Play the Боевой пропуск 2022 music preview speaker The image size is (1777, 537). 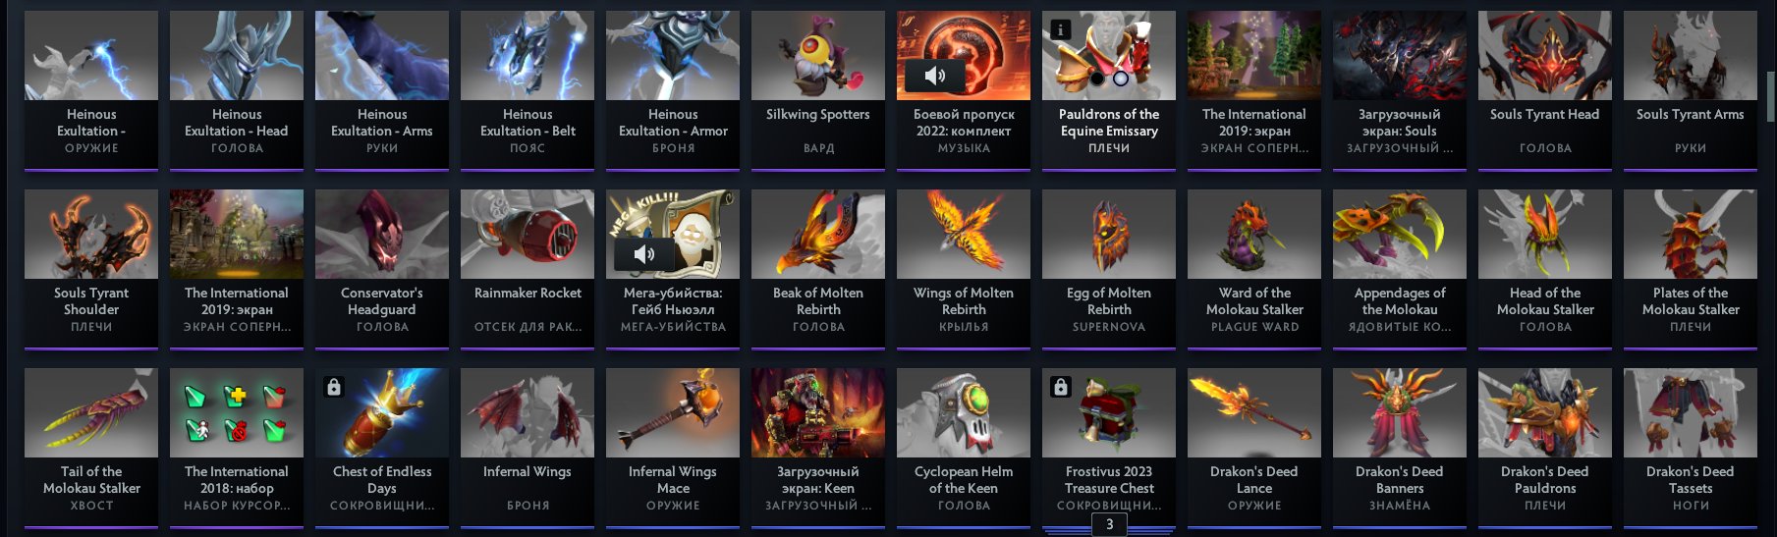click(937, 76)
